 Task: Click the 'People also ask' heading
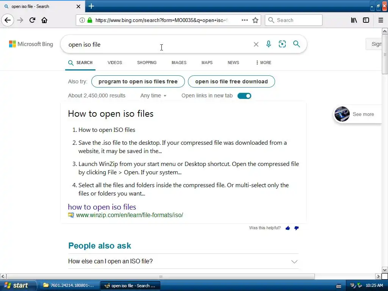pyautogui.click(x=100, y=246)
